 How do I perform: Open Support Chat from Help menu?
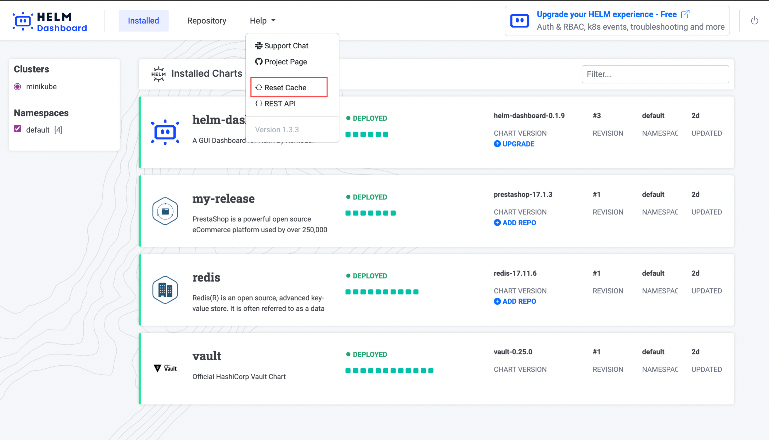click(x=282, y=46)
